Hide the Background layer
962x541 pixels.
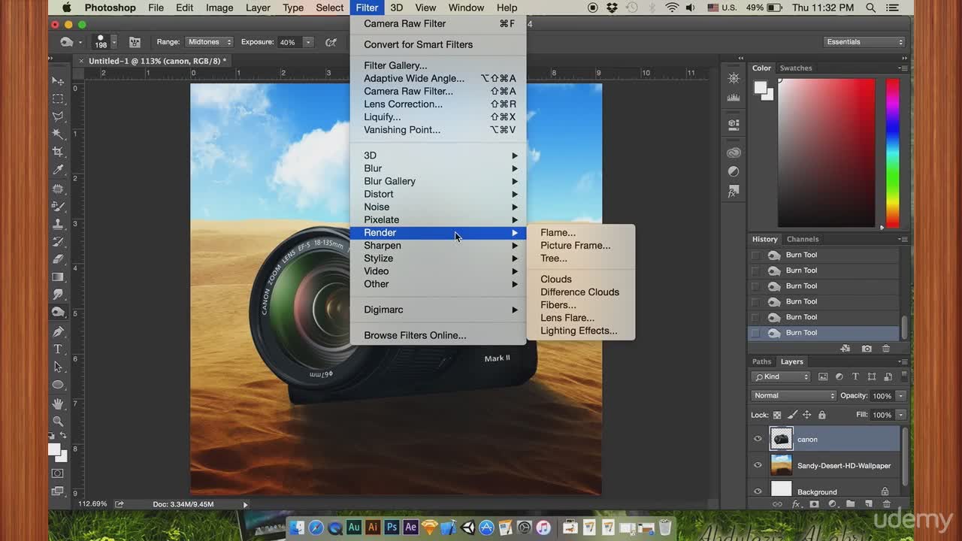click(x=758, y=491)
